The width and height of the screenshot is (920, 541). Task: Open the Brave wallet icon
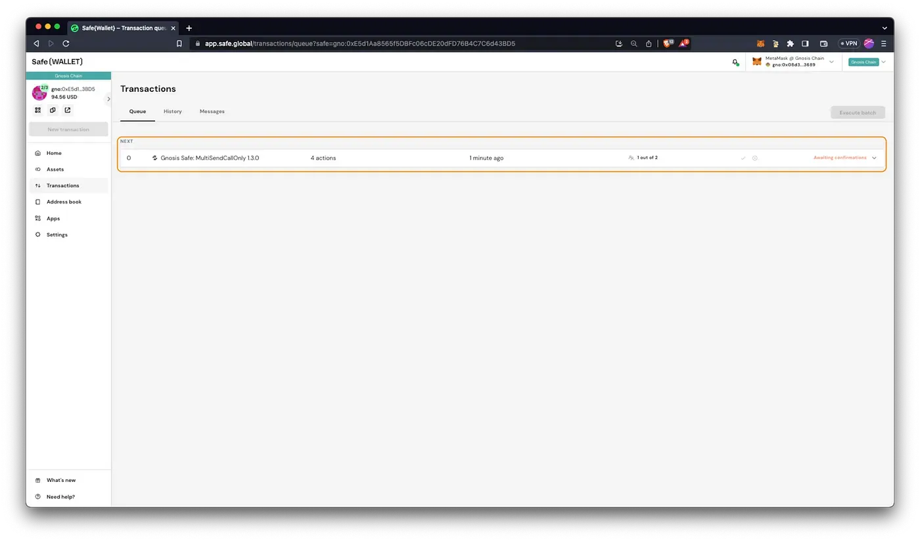[x=823, y=43]
